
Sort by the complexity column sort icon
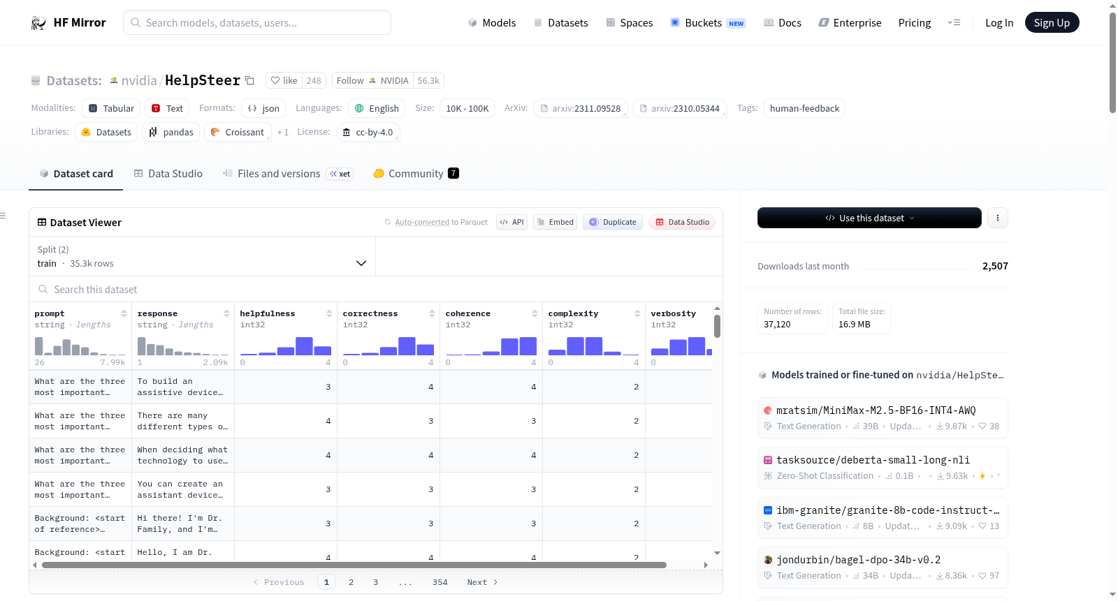[x=637, y=313]
